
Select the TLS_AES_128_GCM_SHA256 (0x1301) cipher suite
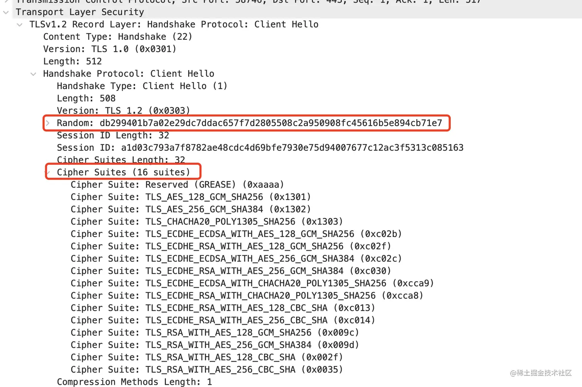tap(191, 197)
